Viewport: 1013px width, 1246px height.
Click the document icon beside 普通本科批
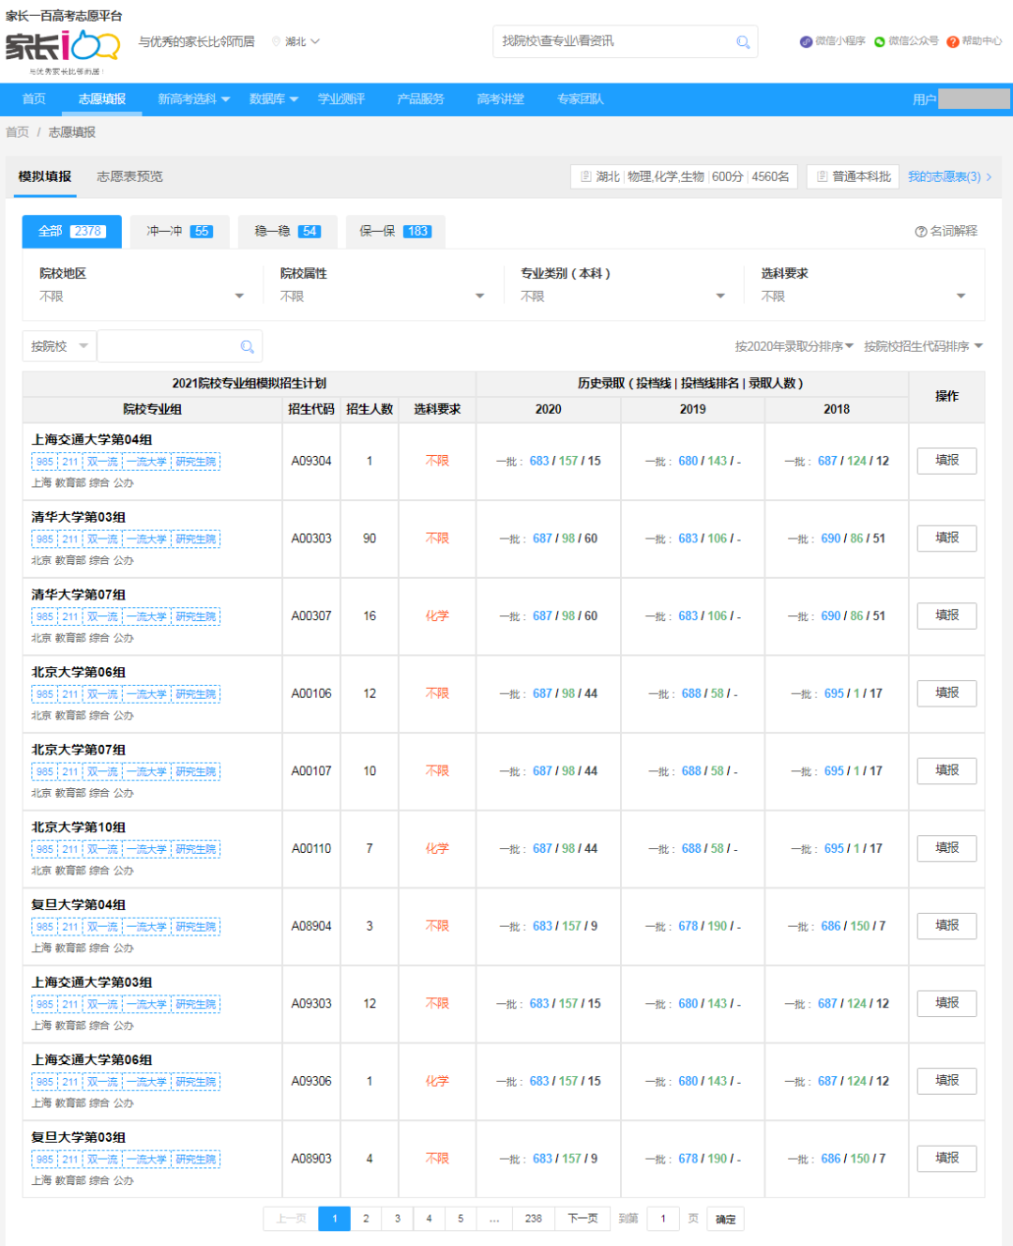pyautogui.click(x=821, y=176)
